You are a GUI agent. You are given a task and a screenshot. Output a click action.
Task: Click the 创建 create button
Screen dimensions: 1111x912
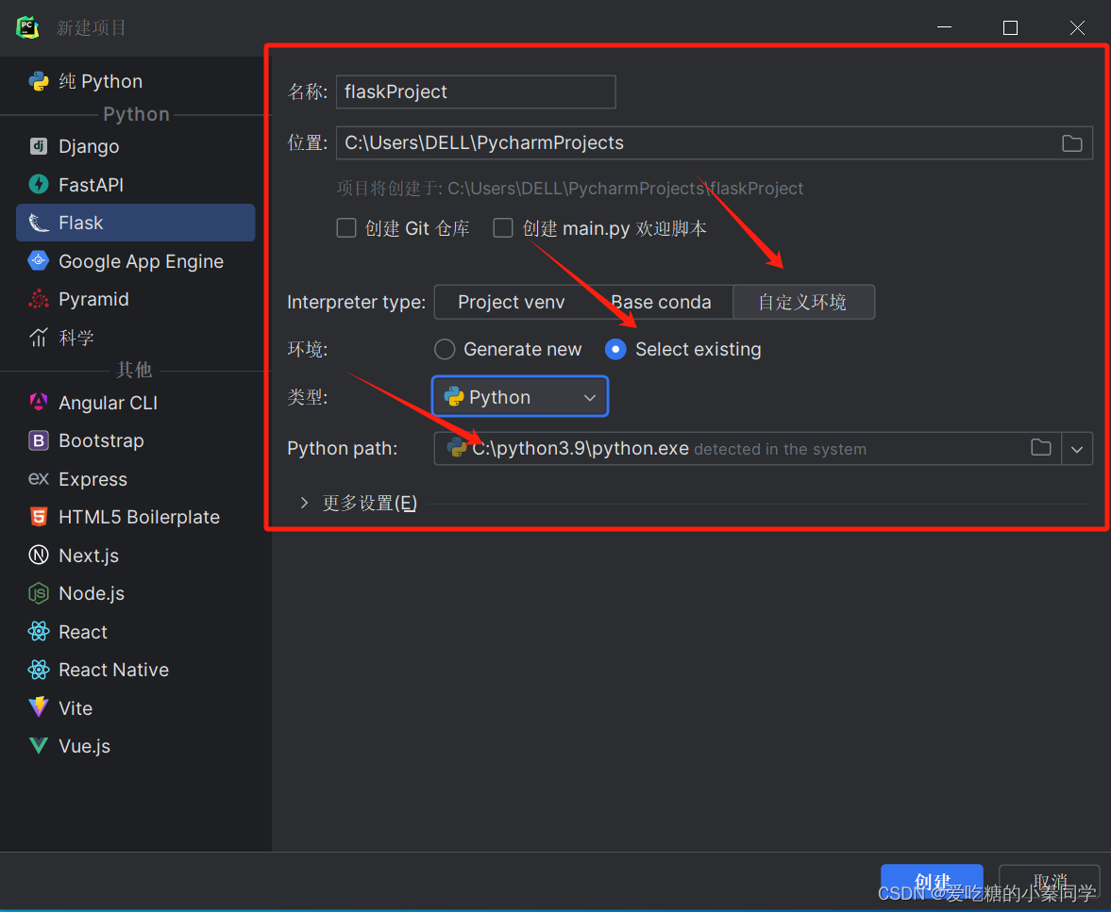tap(932, 881)
